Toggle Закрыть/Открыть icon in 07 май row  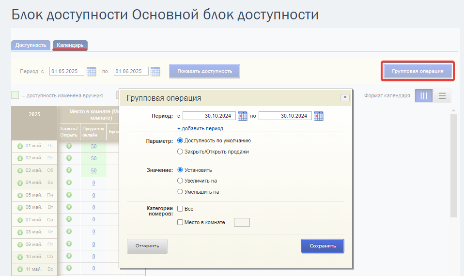click(69, 219)
